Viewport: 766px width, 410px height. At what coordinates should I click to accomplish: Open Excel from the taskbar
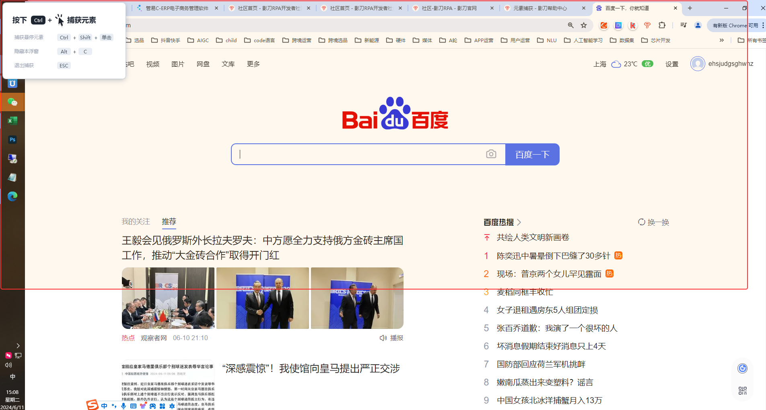(x=12, y=121)
